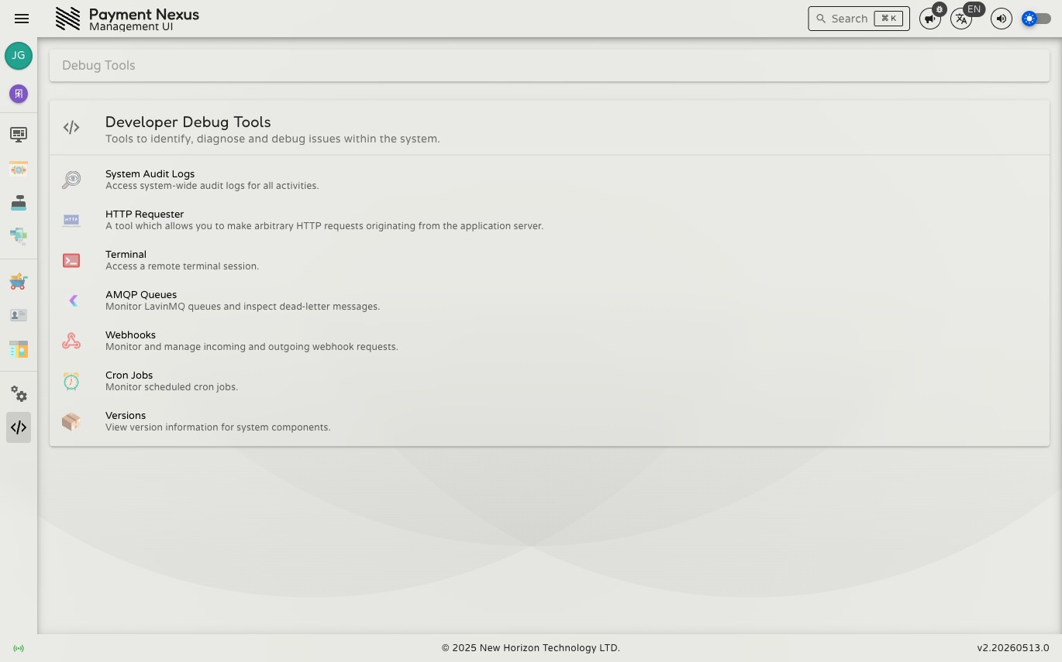Open the overlapping cards devices sidebar icon
Screen dimensions: 1062x662
coord(19,235)
